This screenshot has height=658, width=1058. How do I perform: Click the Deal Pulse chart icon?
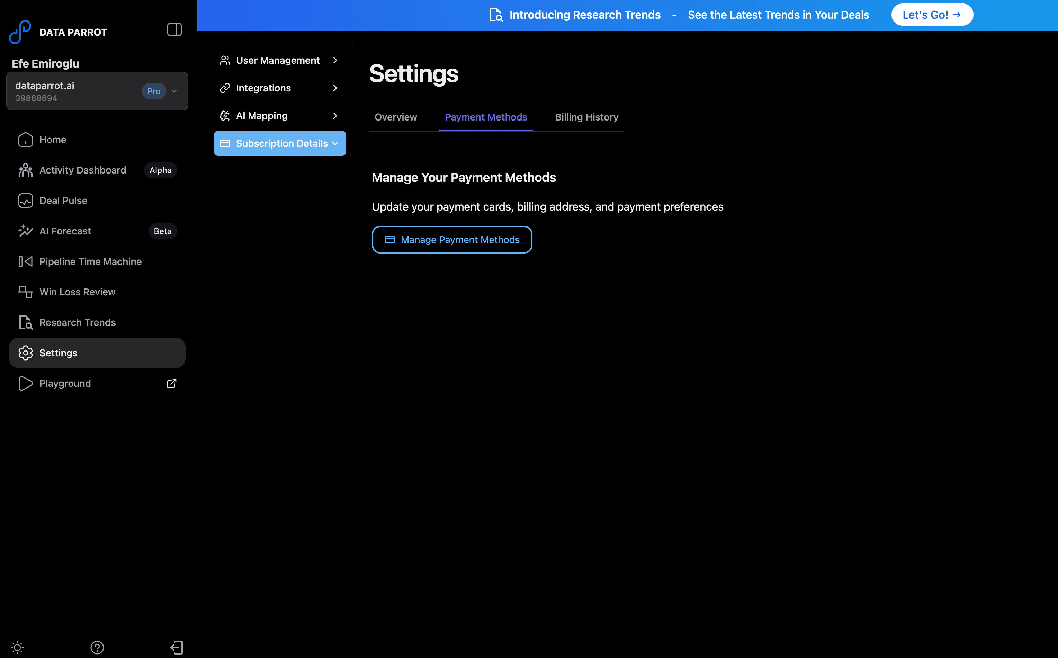tap(26, 201)
